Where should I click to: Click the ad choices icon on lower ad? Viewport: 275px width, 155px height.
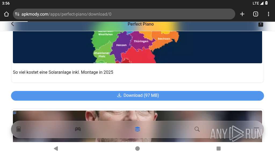[15, 113]
